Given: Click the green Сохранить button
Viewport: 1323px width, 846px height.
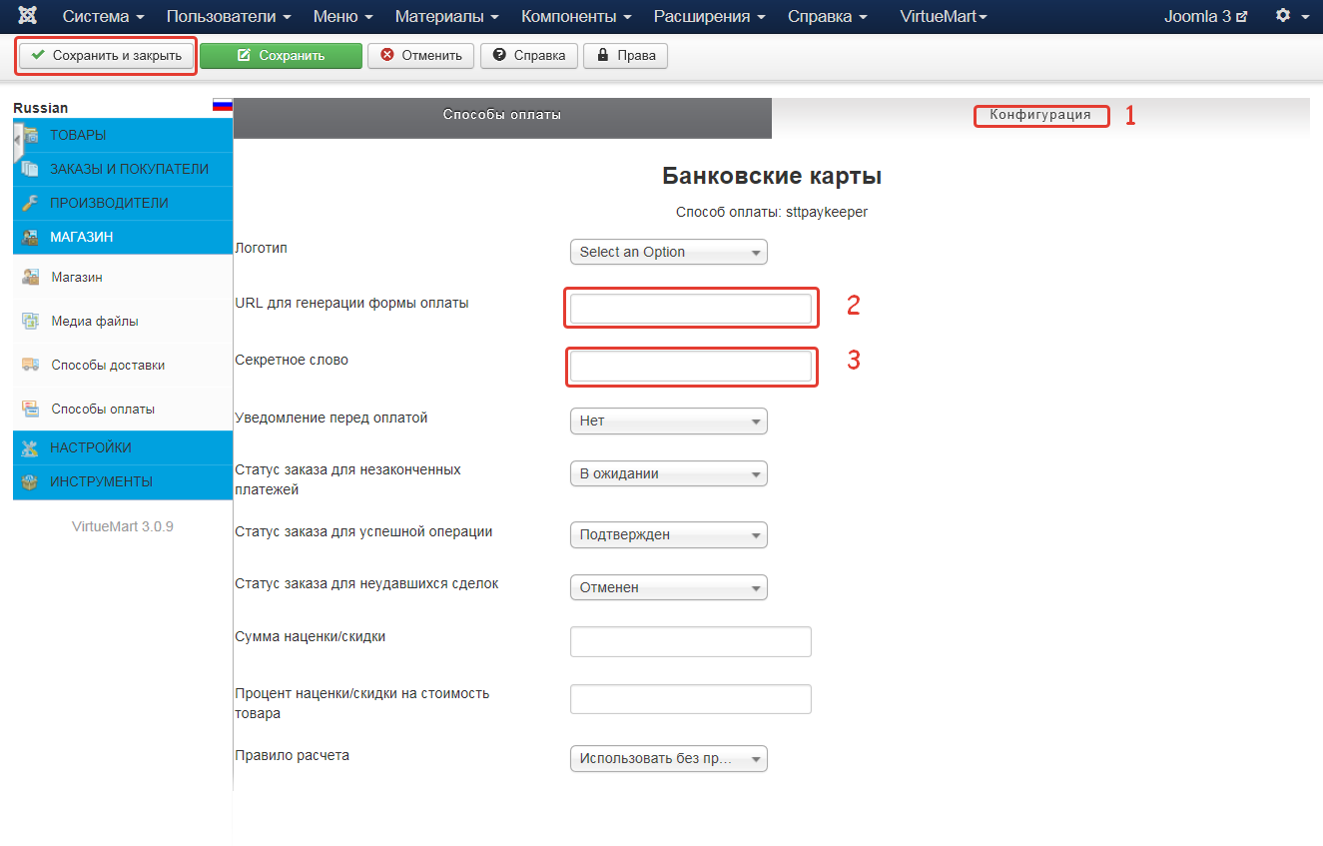Looking at the screenshot, I should [x=281, y=56].
